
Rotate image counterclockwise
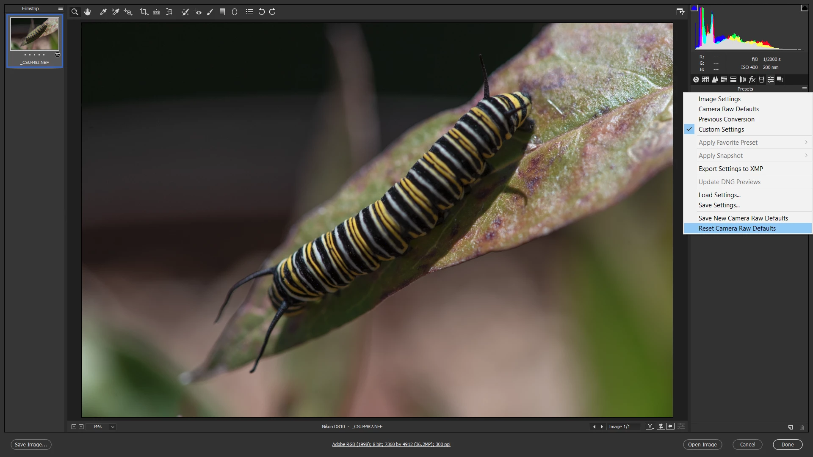pyautogui.click(x=261, y=12)
